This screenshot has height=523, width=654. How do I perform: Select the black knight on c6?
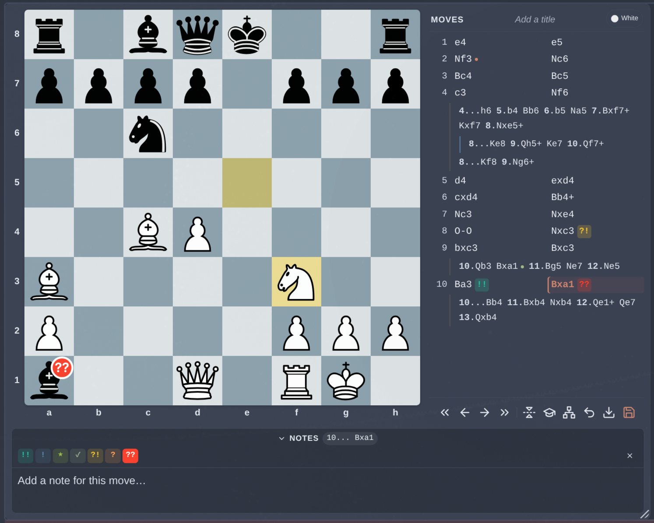tap(148, 133)
